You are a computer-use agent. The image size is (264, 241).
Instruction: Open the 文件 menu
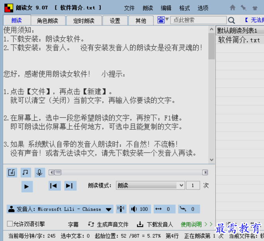coord(129,8)
